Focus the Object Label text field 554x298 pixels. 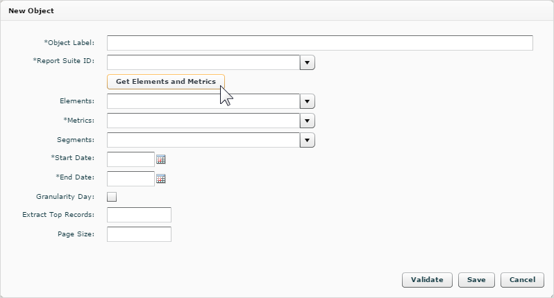320,43
